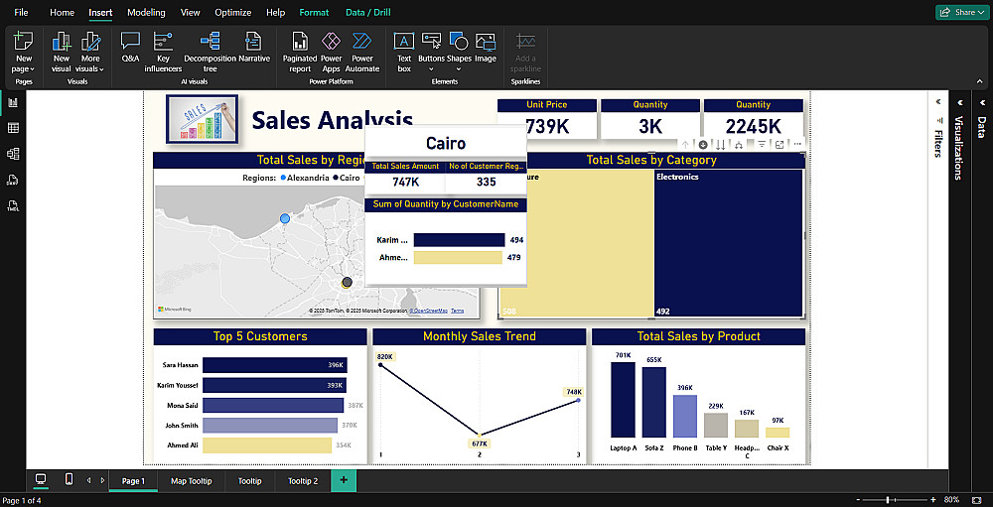Open the Table view in left sidebar
The image size is (993, 507).
[x=13, y=128]
